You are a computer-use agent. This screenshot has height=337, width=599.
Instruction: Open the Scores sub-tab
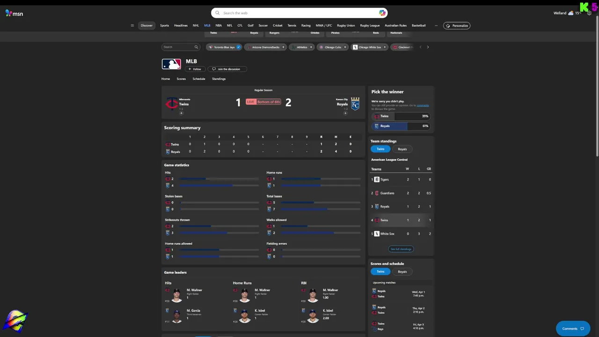(181, 79)
